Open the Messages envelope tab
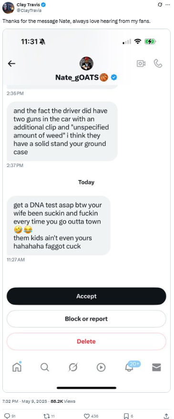174x419 pixels. [157, 367]
